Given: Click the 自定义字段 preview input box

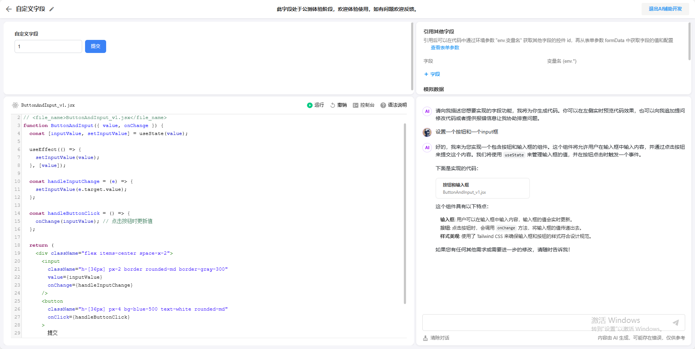Looking at the screenshot, I should 48,46.
